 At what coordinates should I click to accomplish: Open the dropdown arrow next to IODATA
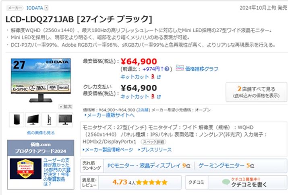pos(47,8)
